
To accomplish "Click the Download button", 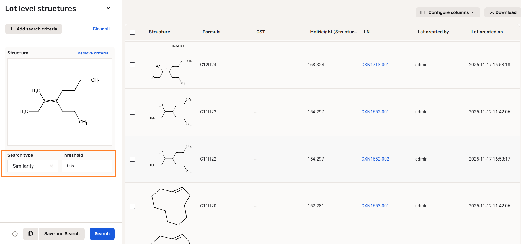I will click(x=503, y=12).
